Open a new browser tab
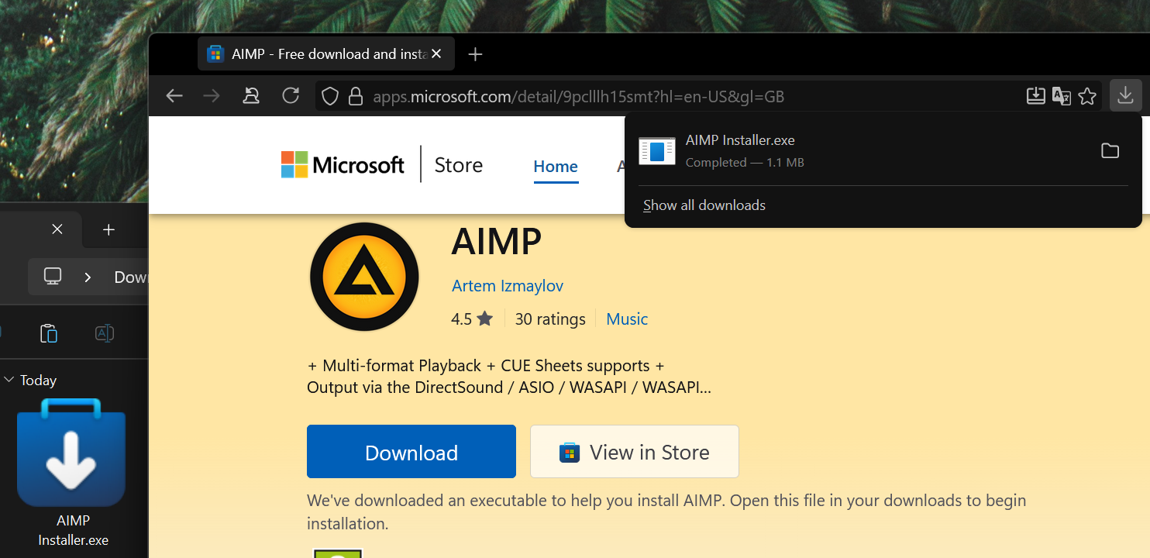The width and height of the screenshot is (1150, 558). (x=476, y=54)
